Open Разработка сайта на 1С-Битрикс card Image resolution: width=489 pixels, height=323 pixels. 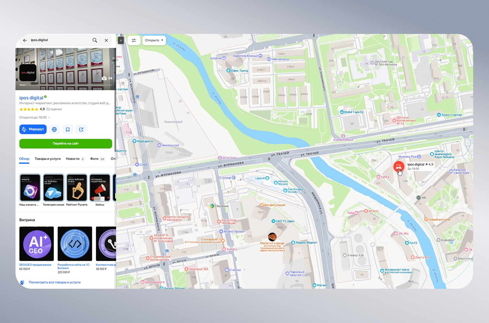(75, 250)
